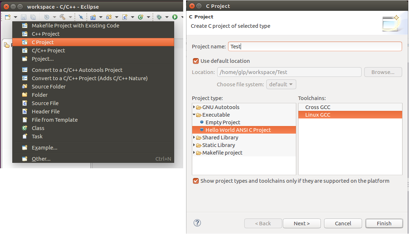Select the highlighted C Project menu entry
Image resolution: width=409 pixels, height=234 pixels.
[x=93, y=42]
